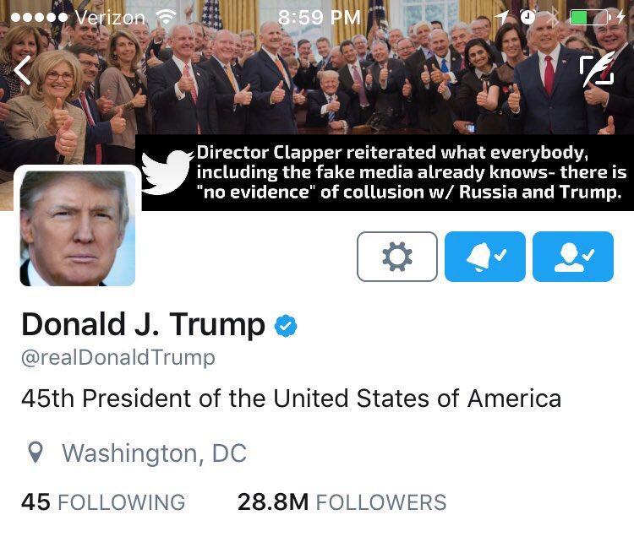Tap the back arrow in the header

point(22,70)
